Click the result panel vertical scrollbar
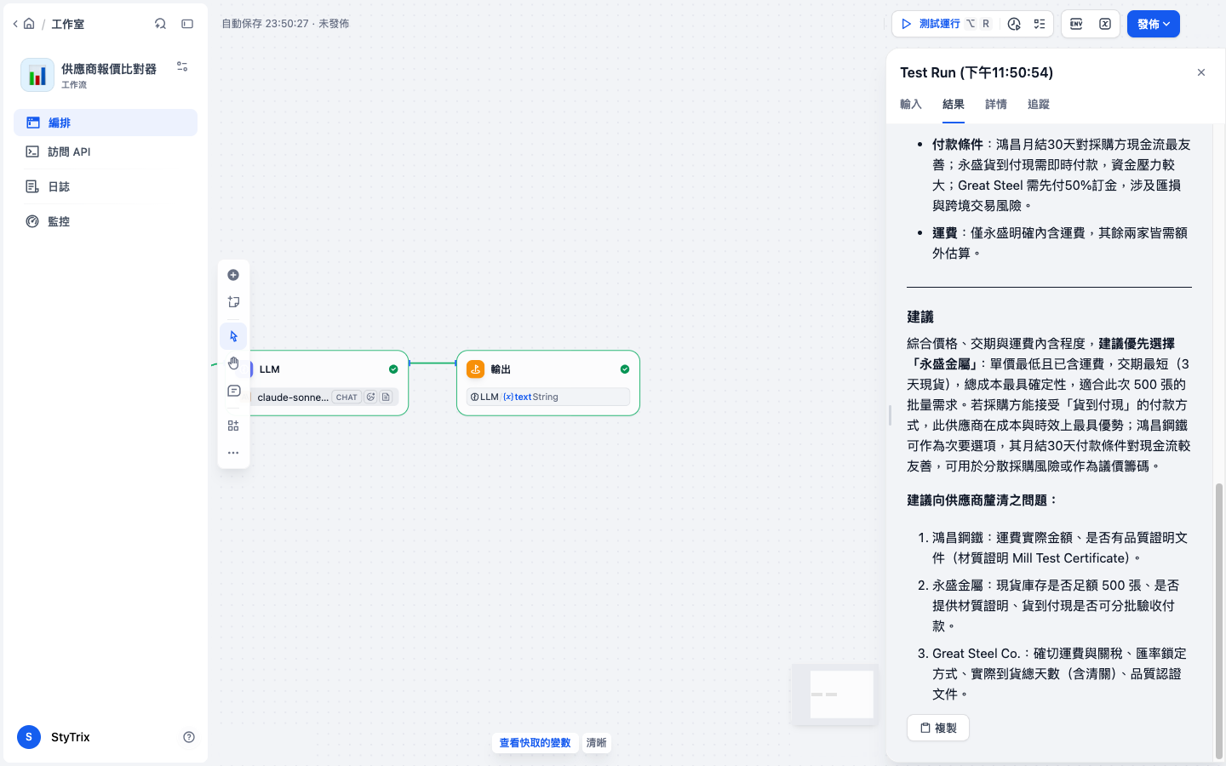This screenshot has width=1226, height=766. 1219,620
